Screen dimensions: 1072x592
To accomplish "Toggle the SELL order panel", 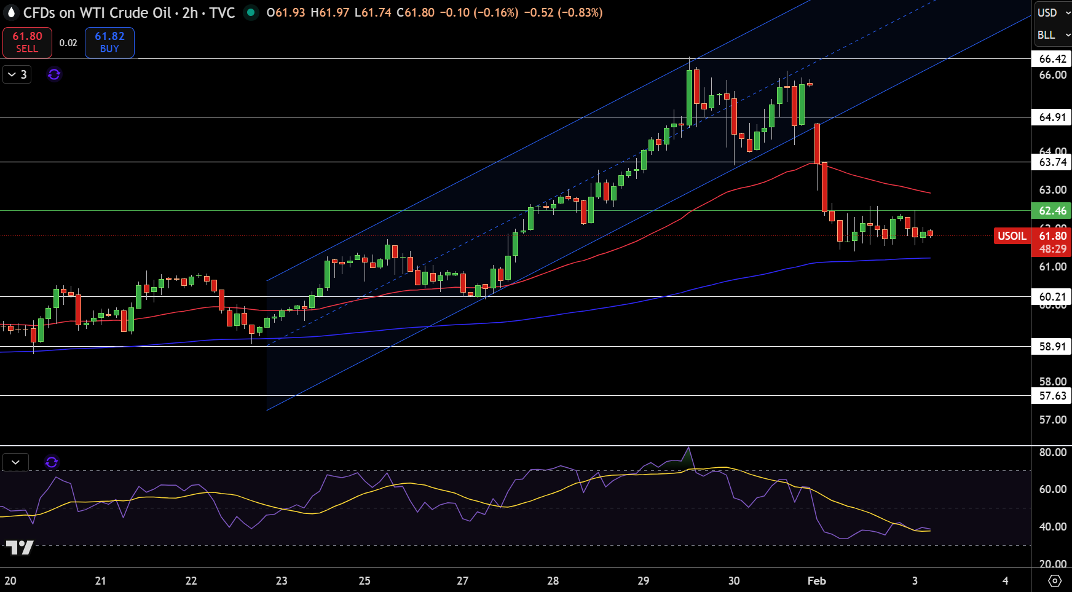I will 27,42.
